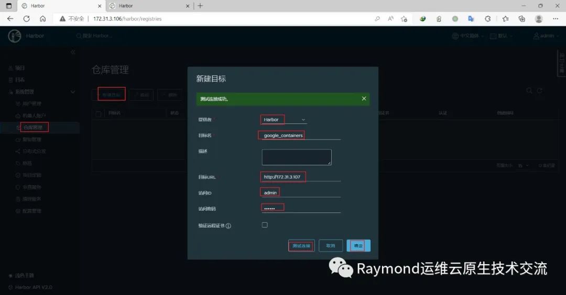Close the green connection success alert
566x295 pixels.
pos(364,99)
